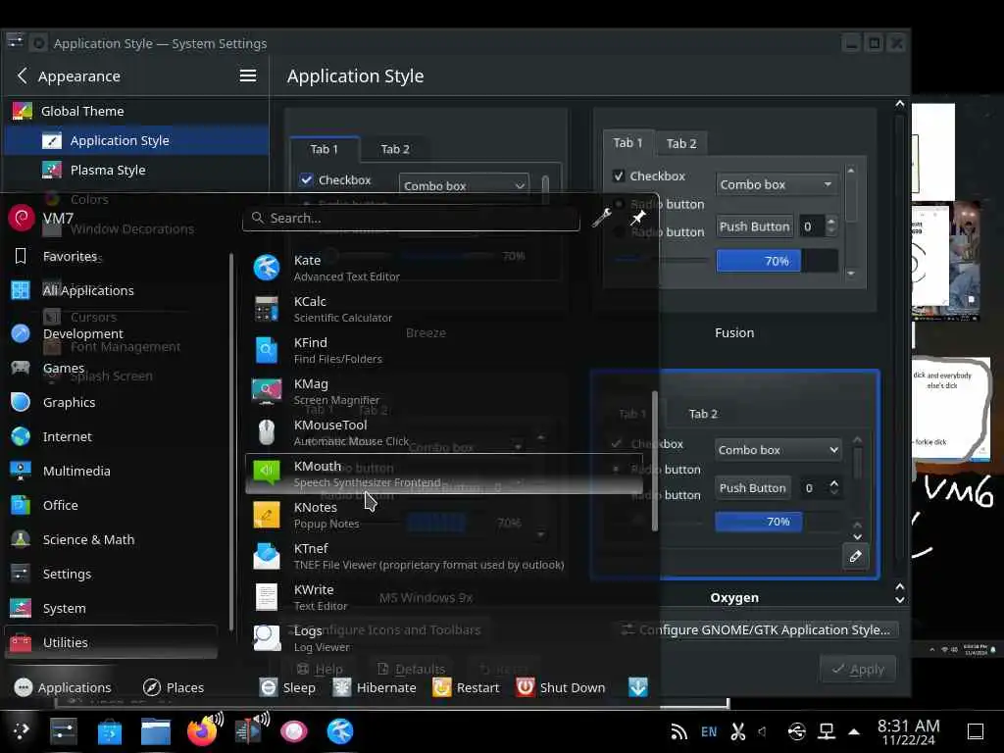
Task: Click the launcher configure wrench icon
Action: [x=601, y=219]
